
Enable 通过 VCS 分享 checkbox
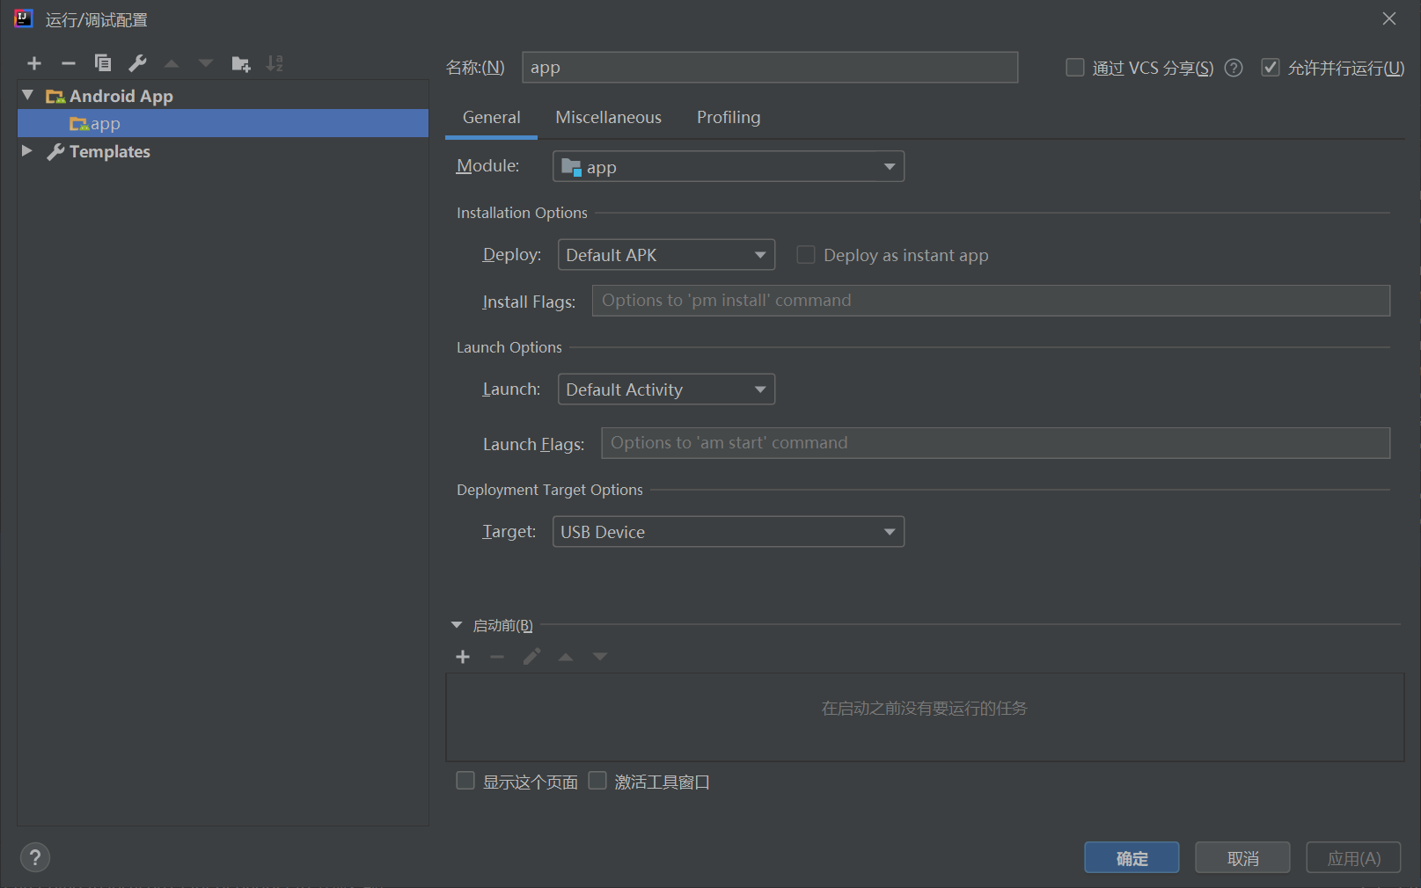1074,67
